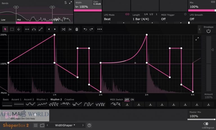
Task: Shift the wave right with arrow
Action: (x=55, y=29)
